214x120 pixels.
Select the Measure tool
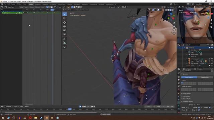pyautogui.click(x=65, y=43)
